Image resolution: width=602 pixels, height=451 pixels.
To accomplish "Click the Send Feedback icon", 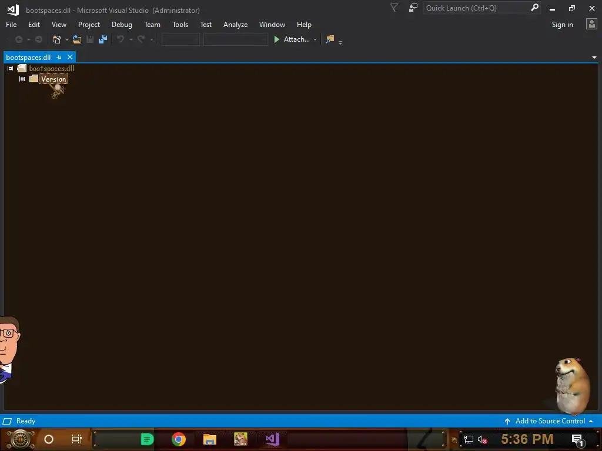I will point(413,8).
